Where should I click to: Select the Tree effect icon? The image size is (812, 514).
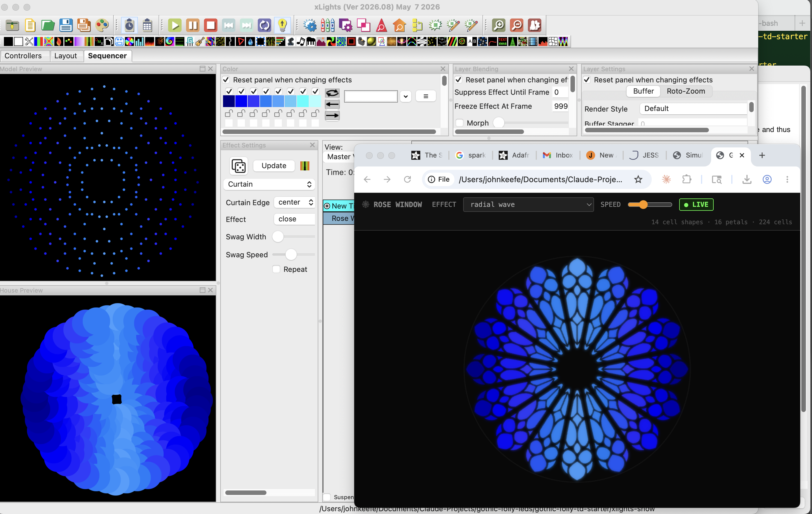[512, 41]
